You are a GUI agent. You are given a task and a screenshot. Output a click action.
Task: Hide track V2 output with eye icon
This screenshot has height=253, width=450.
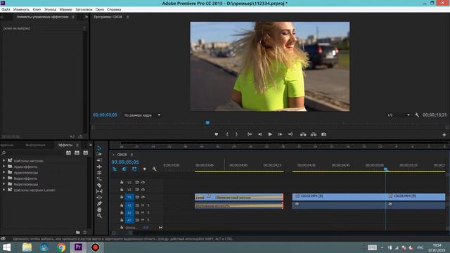143,190
